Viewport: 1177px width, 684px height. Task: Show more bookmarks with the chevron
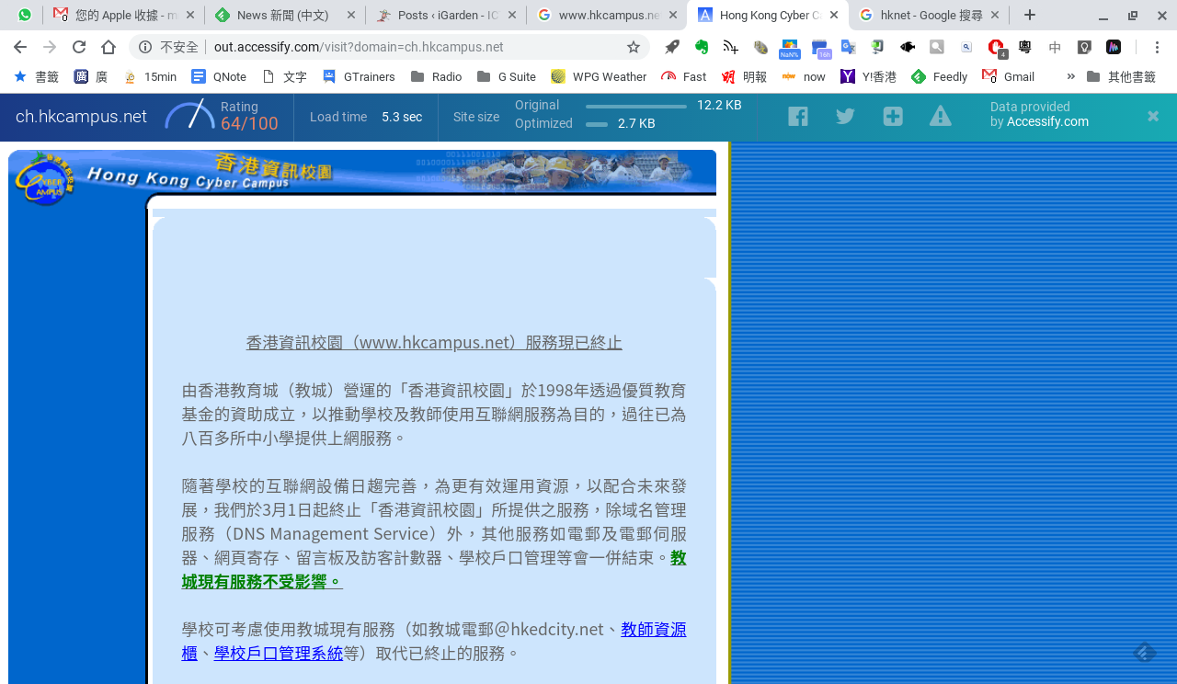pos(1070,76)
